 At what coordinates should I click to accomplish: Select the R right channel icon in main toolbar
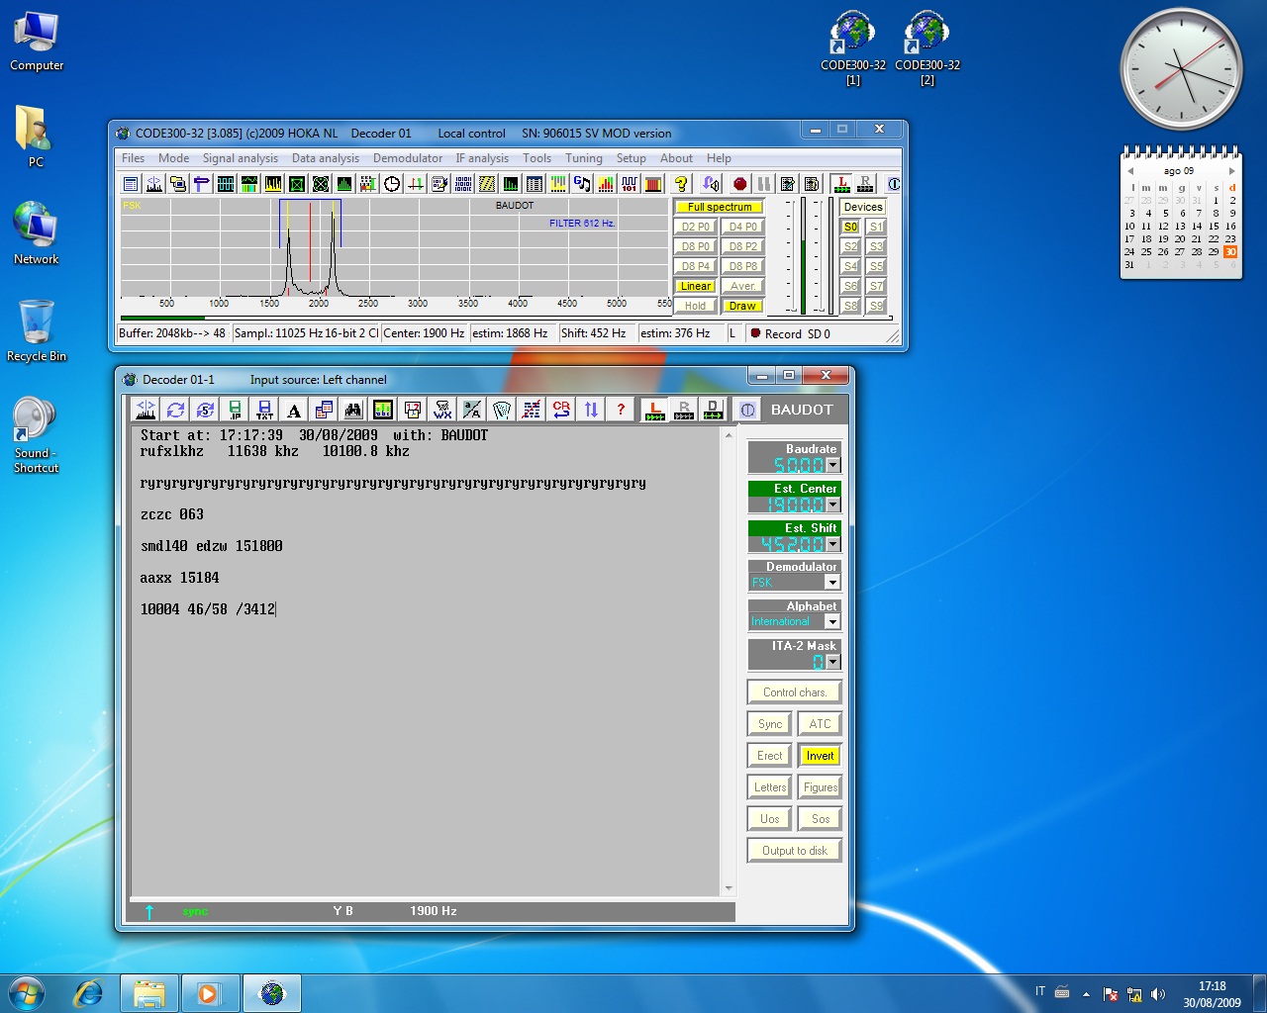[x=865, y=184]
